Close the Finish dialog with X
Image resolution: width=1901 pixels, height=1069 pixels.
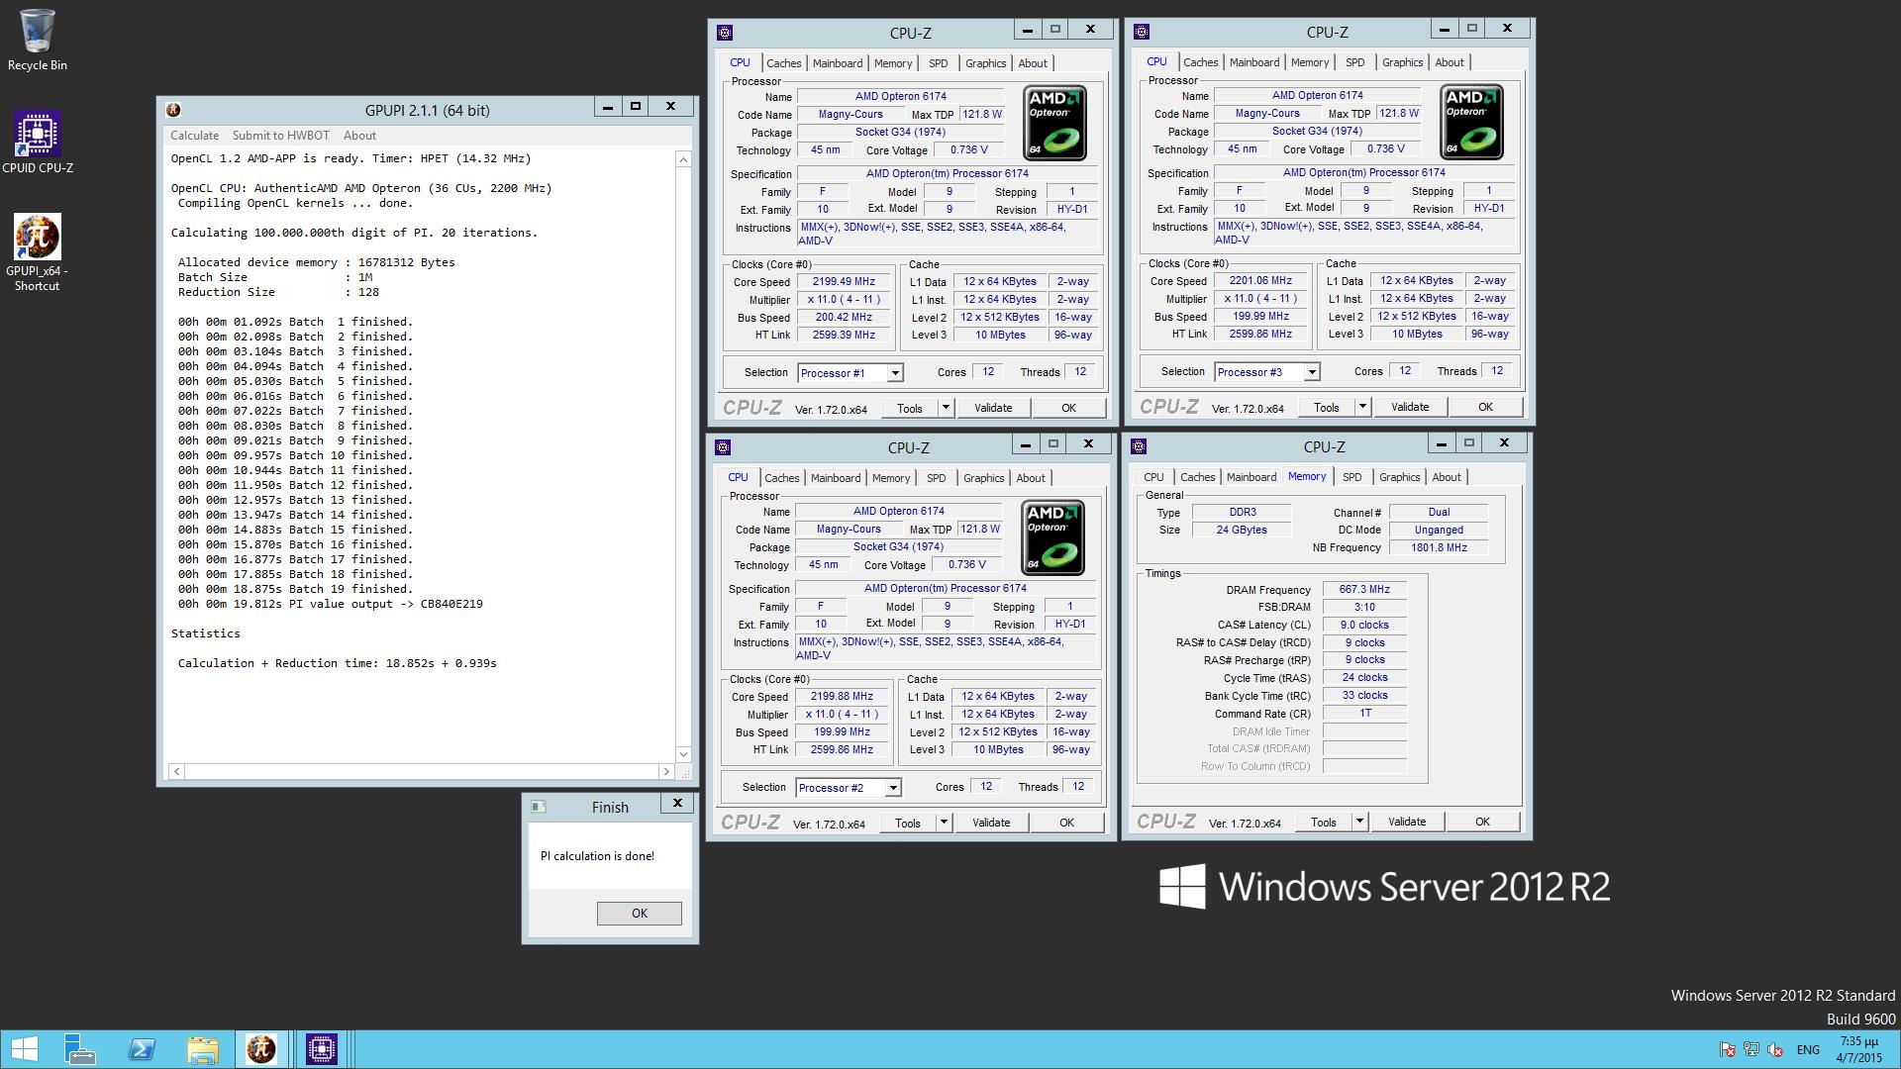677,804
